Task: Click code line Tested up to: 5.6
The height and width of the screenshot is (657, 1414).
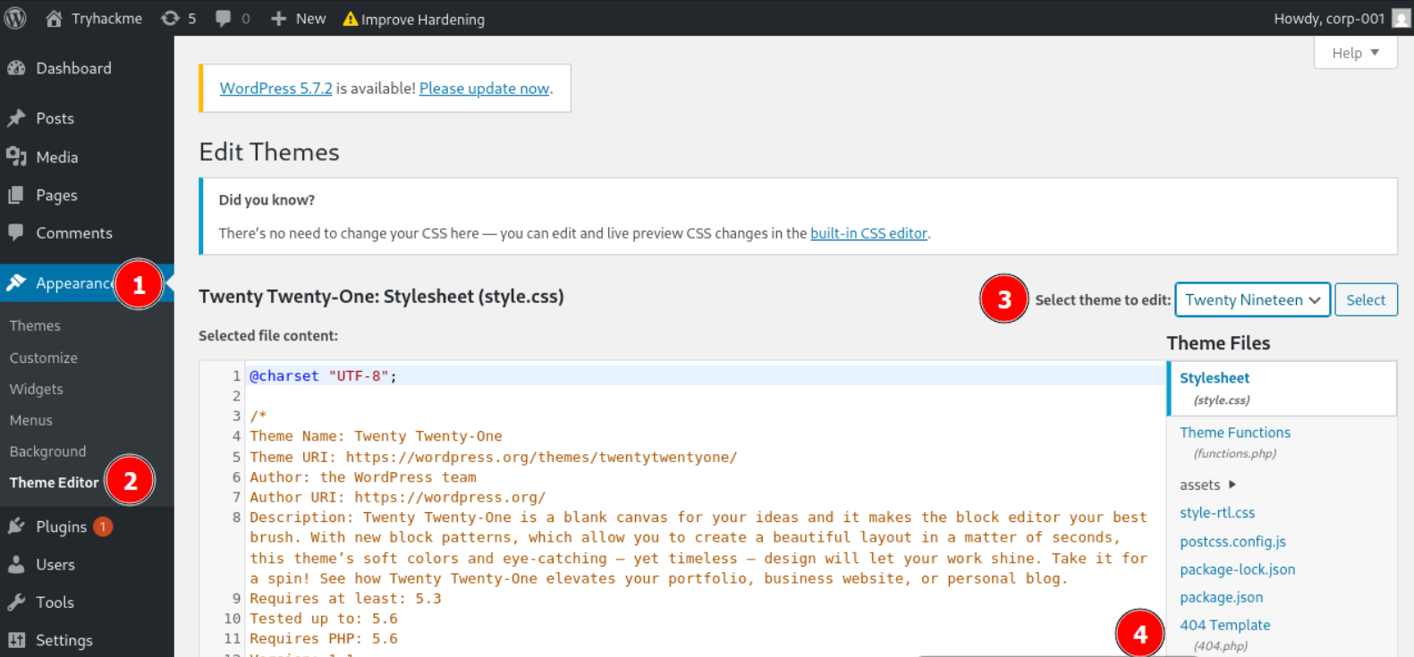Action: (324, 619)
